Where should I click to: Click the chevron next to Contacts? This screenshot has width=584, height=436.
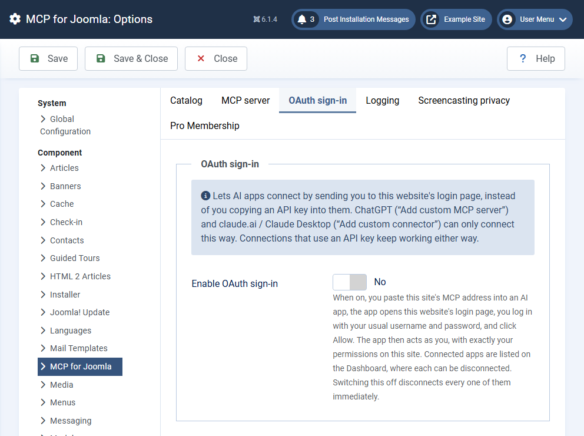43,240
